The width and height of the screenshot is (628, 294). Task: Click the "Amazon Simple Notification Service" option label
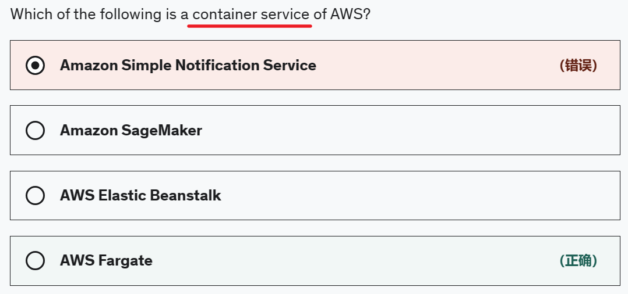click(188, 65)
